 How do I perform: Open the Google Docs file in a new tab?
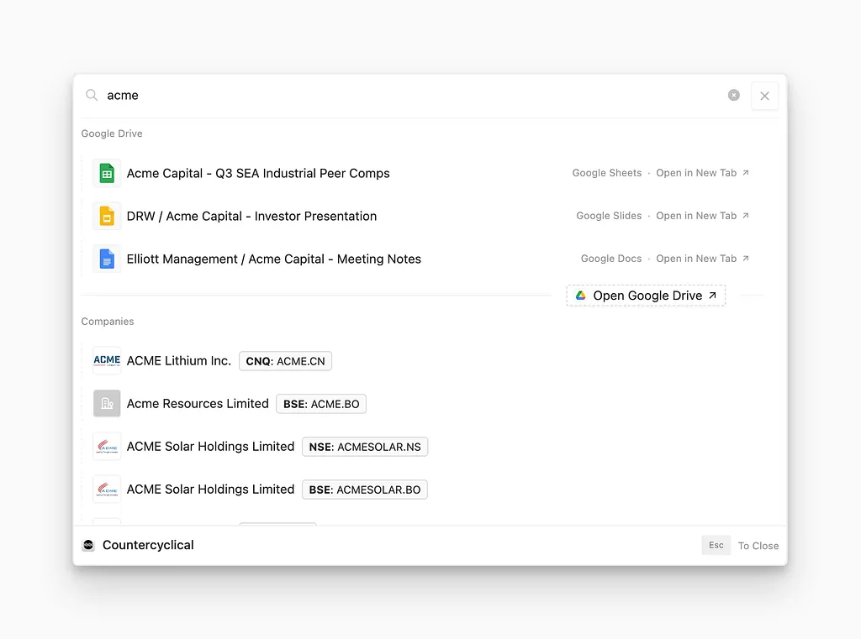[702, 259]
